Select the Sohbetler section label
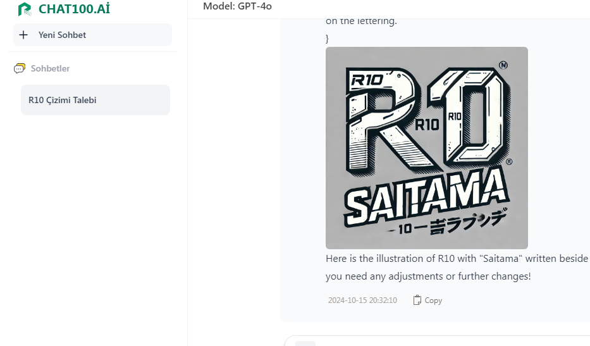590x346 pixels. click(x=50, y=68)
